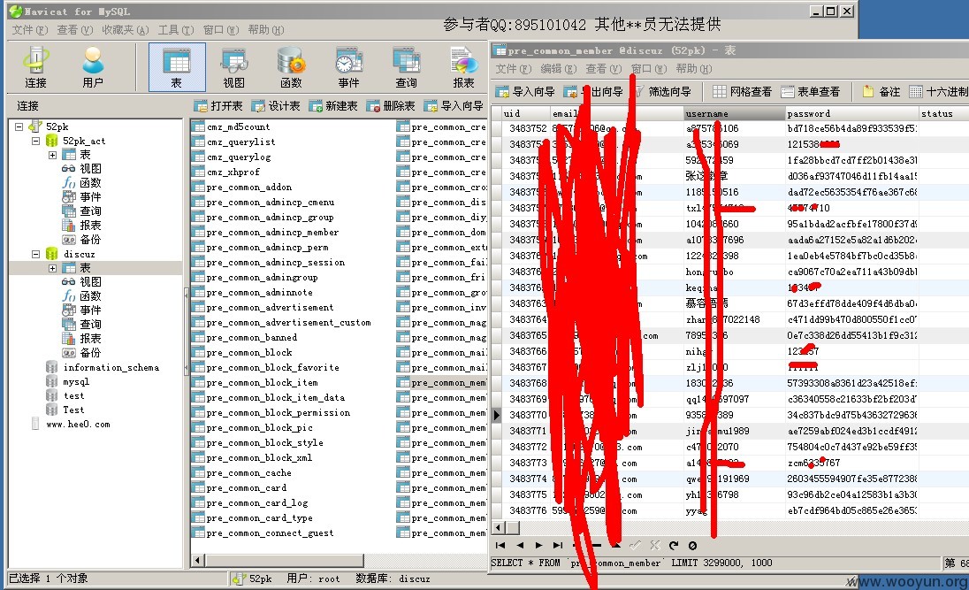Go to last record navigation button
Viewport: 969px width, 590px height.
tap(558, 546)
